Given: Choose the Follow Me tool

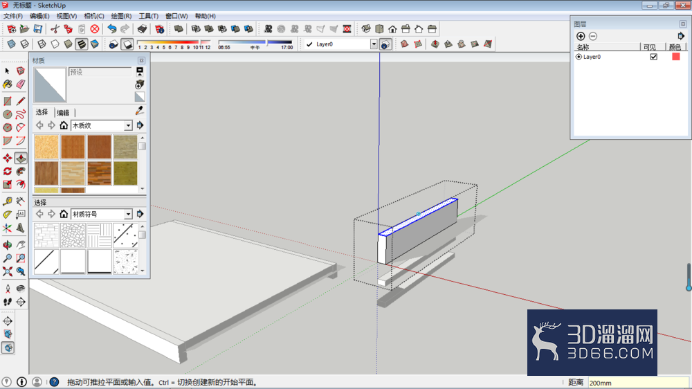Looking at the screenshot, I should [x=21, y=172].
